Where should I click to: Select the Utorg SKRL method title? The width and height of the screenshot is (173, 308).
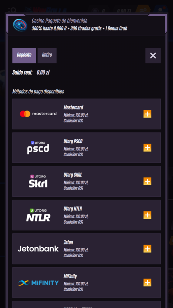(x=73, y=175)
